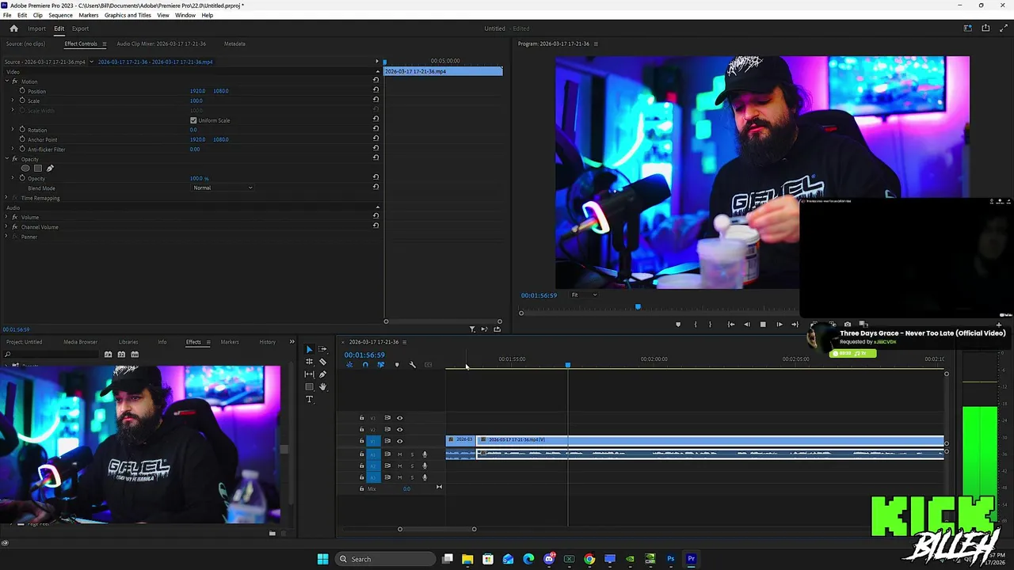Open the Markers menu
This screenshot has width=1014, height=570.
point(89,15)
